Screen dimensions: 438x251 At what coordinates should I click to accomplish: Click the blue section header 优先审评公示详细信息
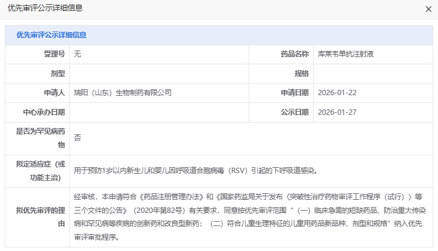coord(51,35)
